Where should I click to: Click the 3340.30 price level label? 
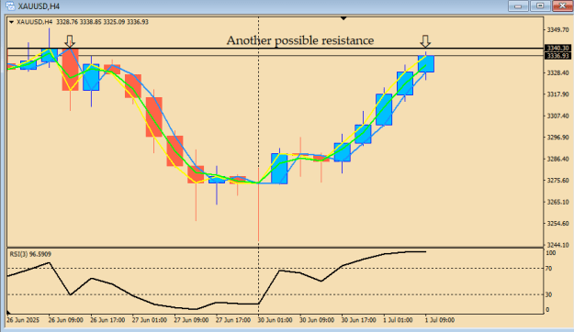557,49
